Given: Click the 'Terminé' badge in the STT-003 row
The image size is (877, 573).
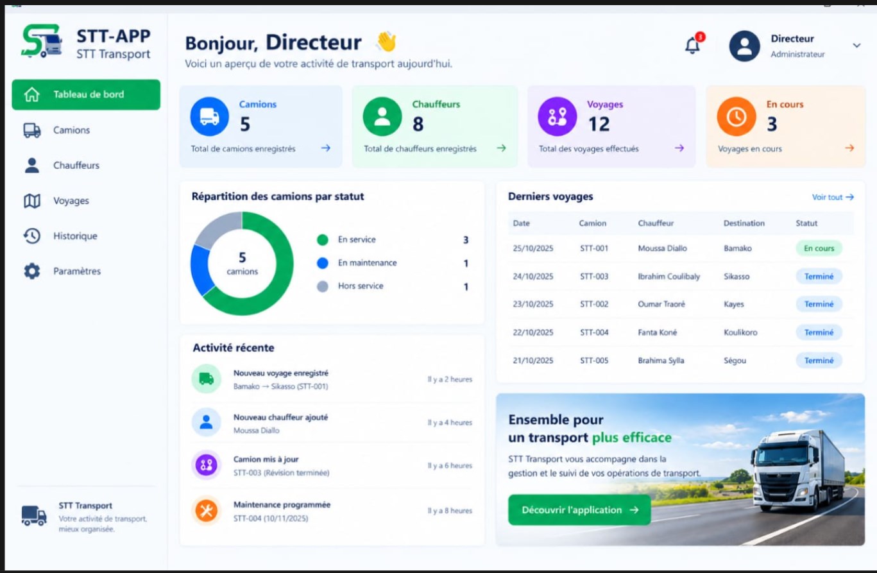Looking at the screenshot, I should 819,277.
